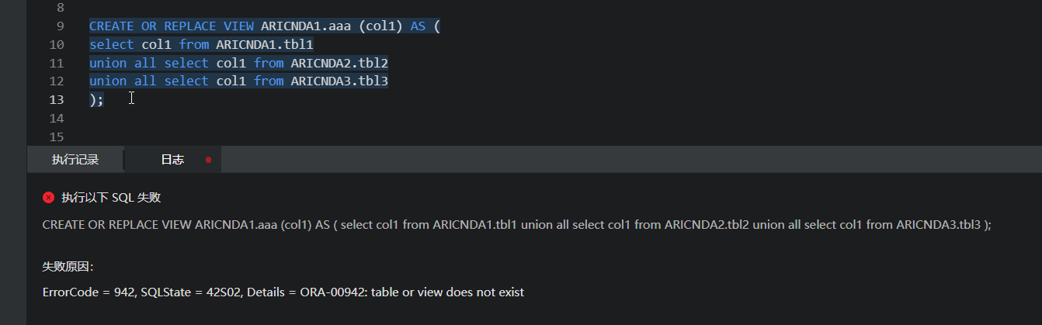
Task: Click the closing ");" on line 13
Action: coord(96,100)
